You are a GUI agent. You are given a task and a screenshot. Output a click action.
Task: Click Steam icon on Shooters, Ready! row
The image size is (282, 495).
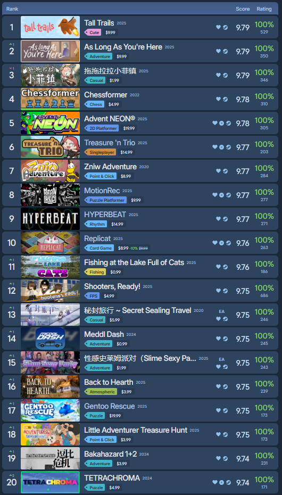pyautogui.click(x=225, y=291)
